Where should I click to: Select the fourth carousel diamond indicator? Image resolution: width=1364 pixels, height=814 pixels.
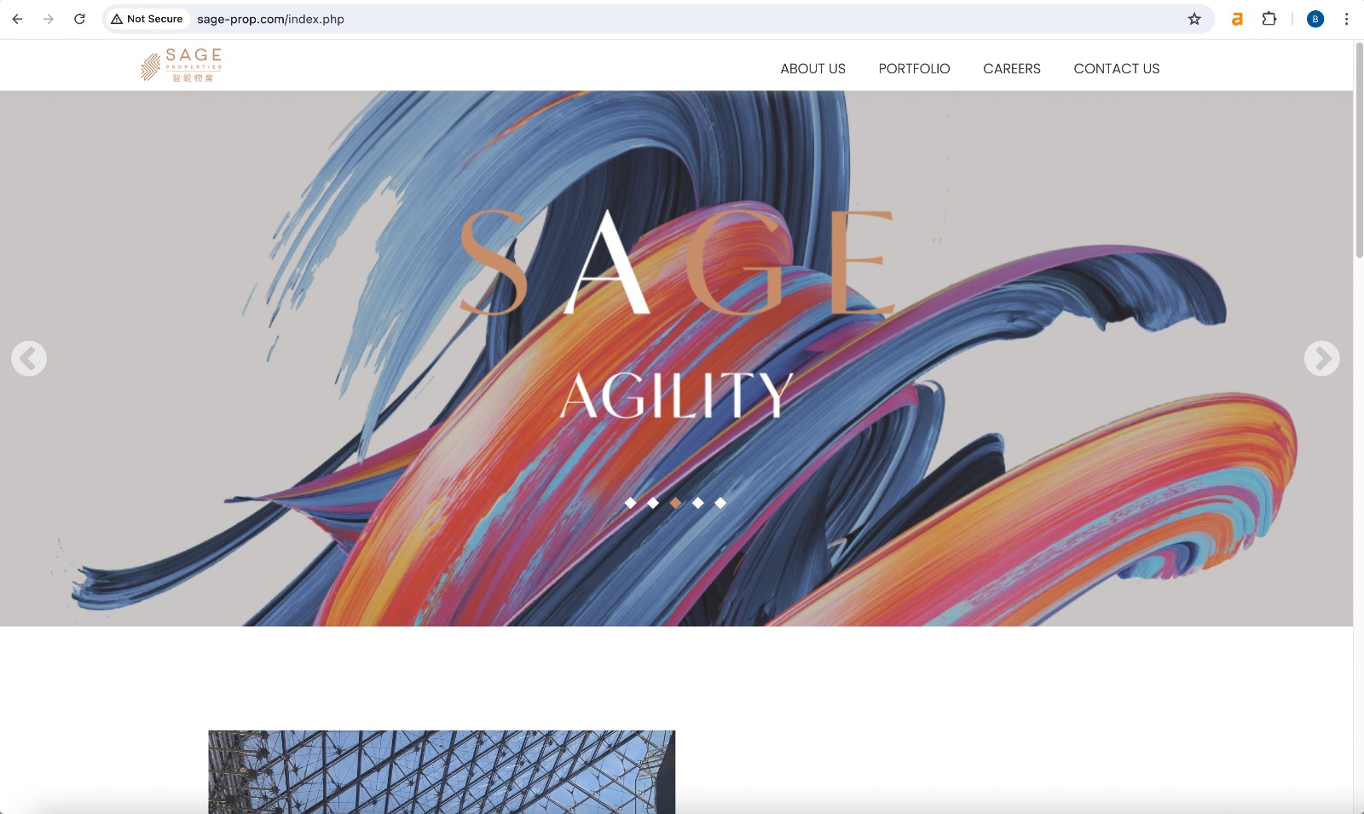coord(698,503)
